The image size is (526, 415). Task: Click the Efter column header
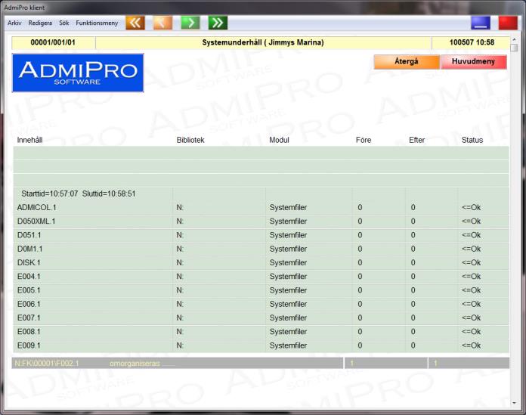[x=416, y=140]
